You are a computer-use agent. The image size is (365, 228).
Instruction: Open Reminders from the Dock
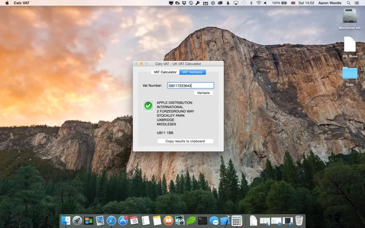(146, 220)
